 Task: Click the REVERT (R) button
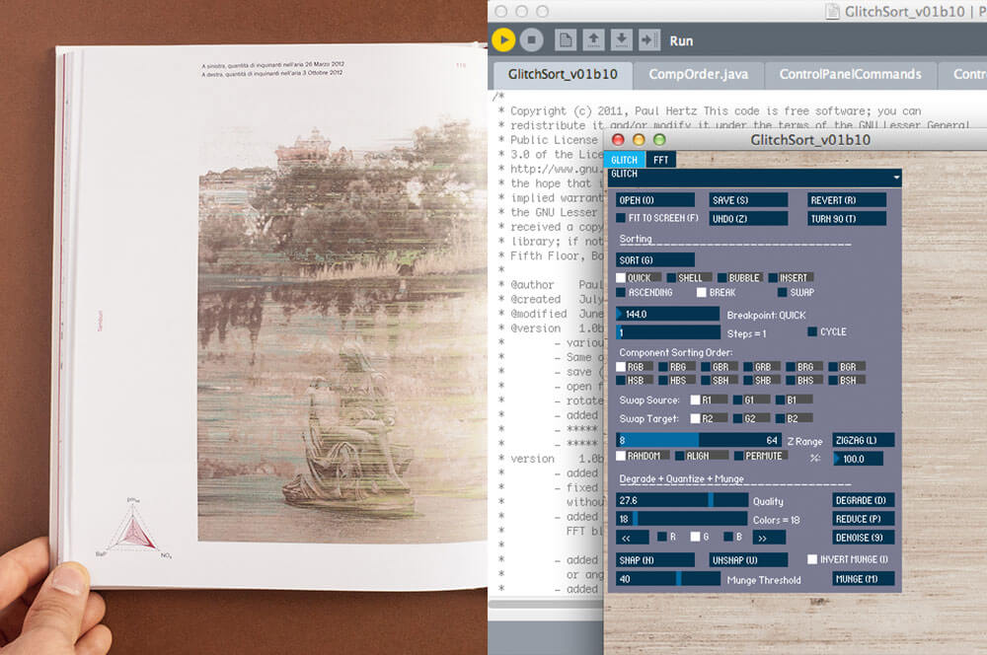point(847,200)
